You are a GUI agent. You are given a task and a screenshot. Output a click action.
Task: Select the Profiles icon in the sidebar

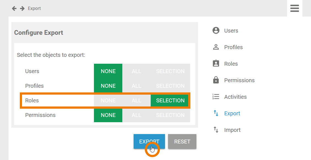(x=216, y=47)
